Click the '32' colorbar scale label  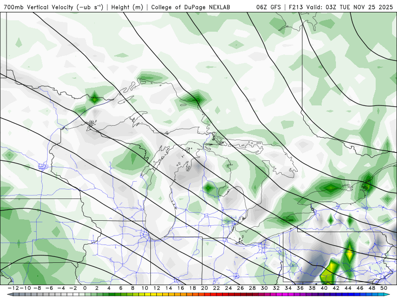pos(276,288)
